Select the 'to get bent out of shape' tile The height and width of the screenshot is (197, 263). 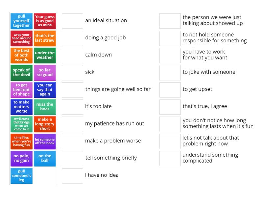point(21,90)
